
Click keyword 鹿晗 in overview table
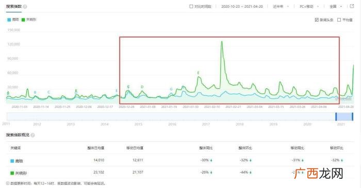[x=19, y=161]
